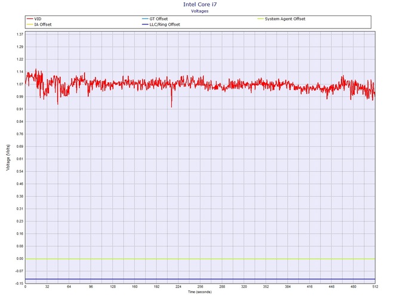Click the IA Offset legend entry

coord(39,24)
